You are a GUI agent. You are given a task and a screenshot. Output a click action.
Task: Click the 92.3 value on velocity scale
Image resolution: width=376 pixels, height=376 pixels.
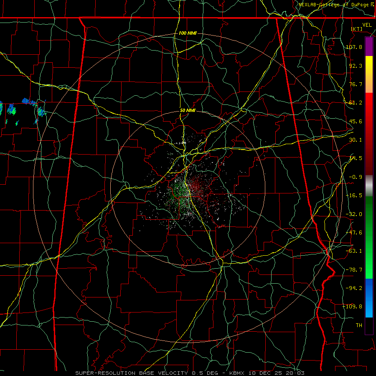[x=356, y=66]
